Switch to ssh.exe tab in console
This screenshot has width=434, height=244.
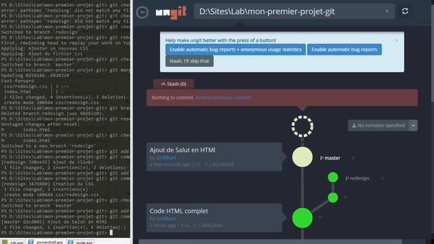tap(14, 242)
